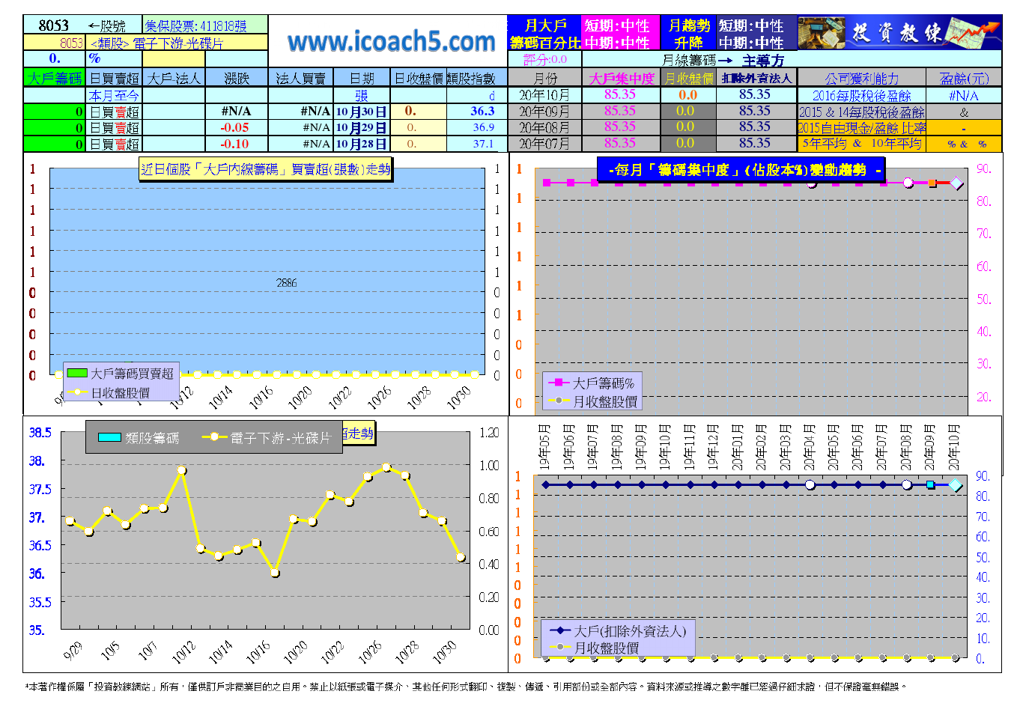Click the 10月30日 date cell
Image resolution: width=1023 pixels, height=724 pixels.
coord(361,112)
